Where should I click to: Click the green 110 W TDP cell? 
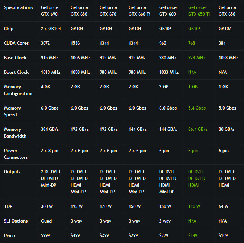(x=194, y=206)
